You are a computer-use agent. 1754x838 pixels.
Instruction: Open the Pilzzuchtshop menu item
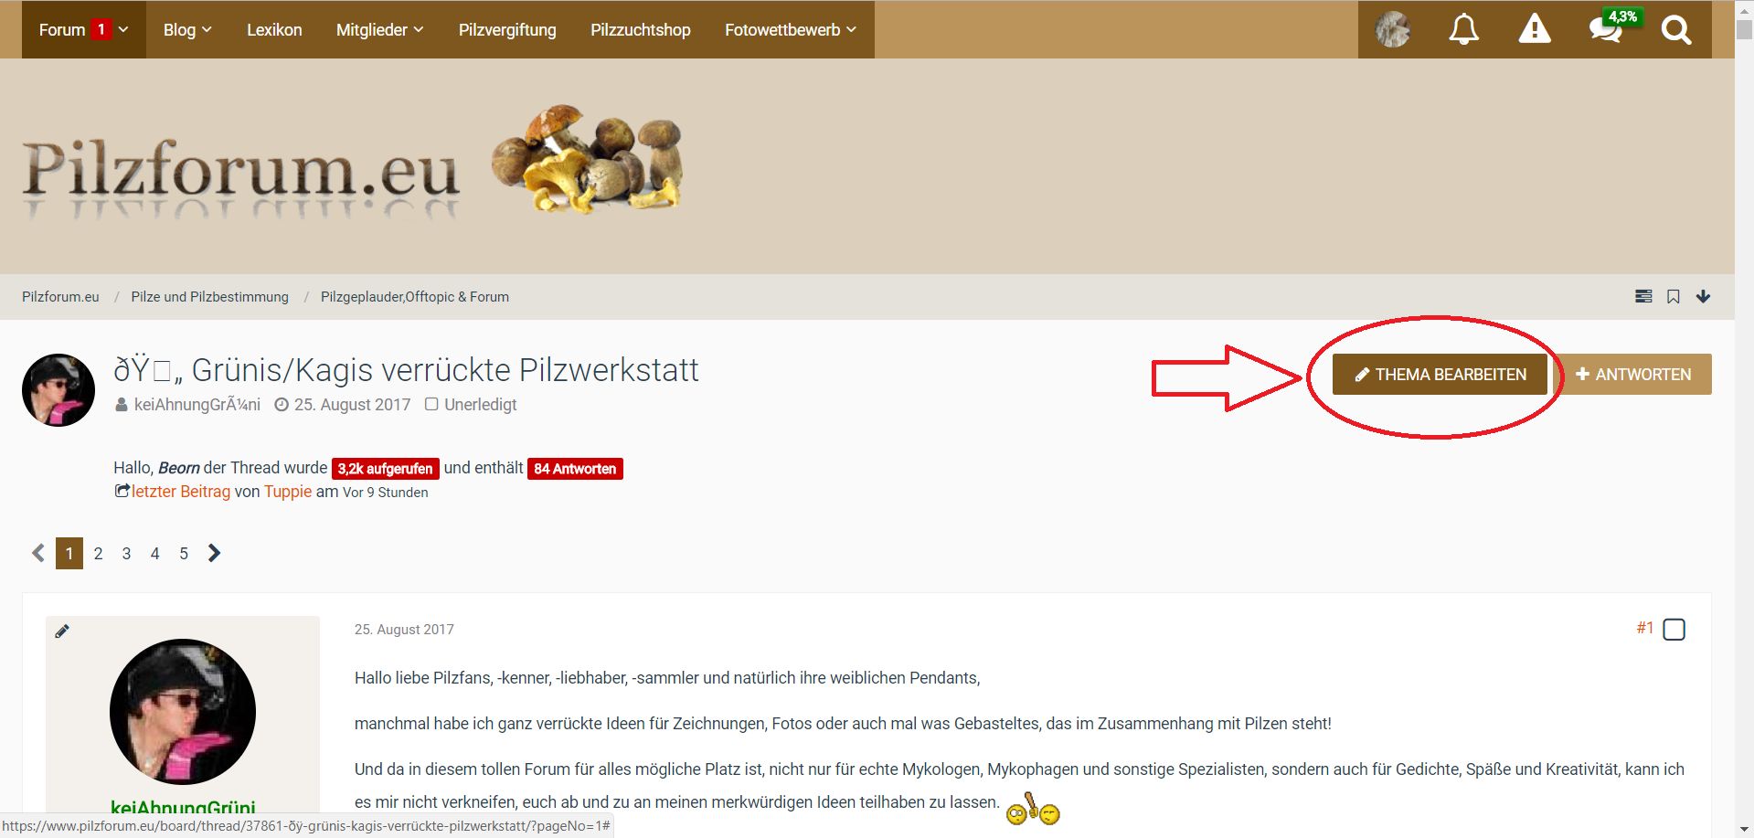(641, 29)
